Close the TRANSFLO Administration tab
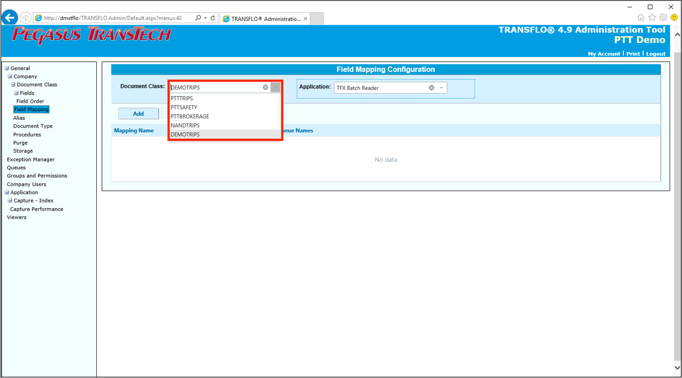The image size is (682, 378). pyautogui.click(x=305, y=19)
